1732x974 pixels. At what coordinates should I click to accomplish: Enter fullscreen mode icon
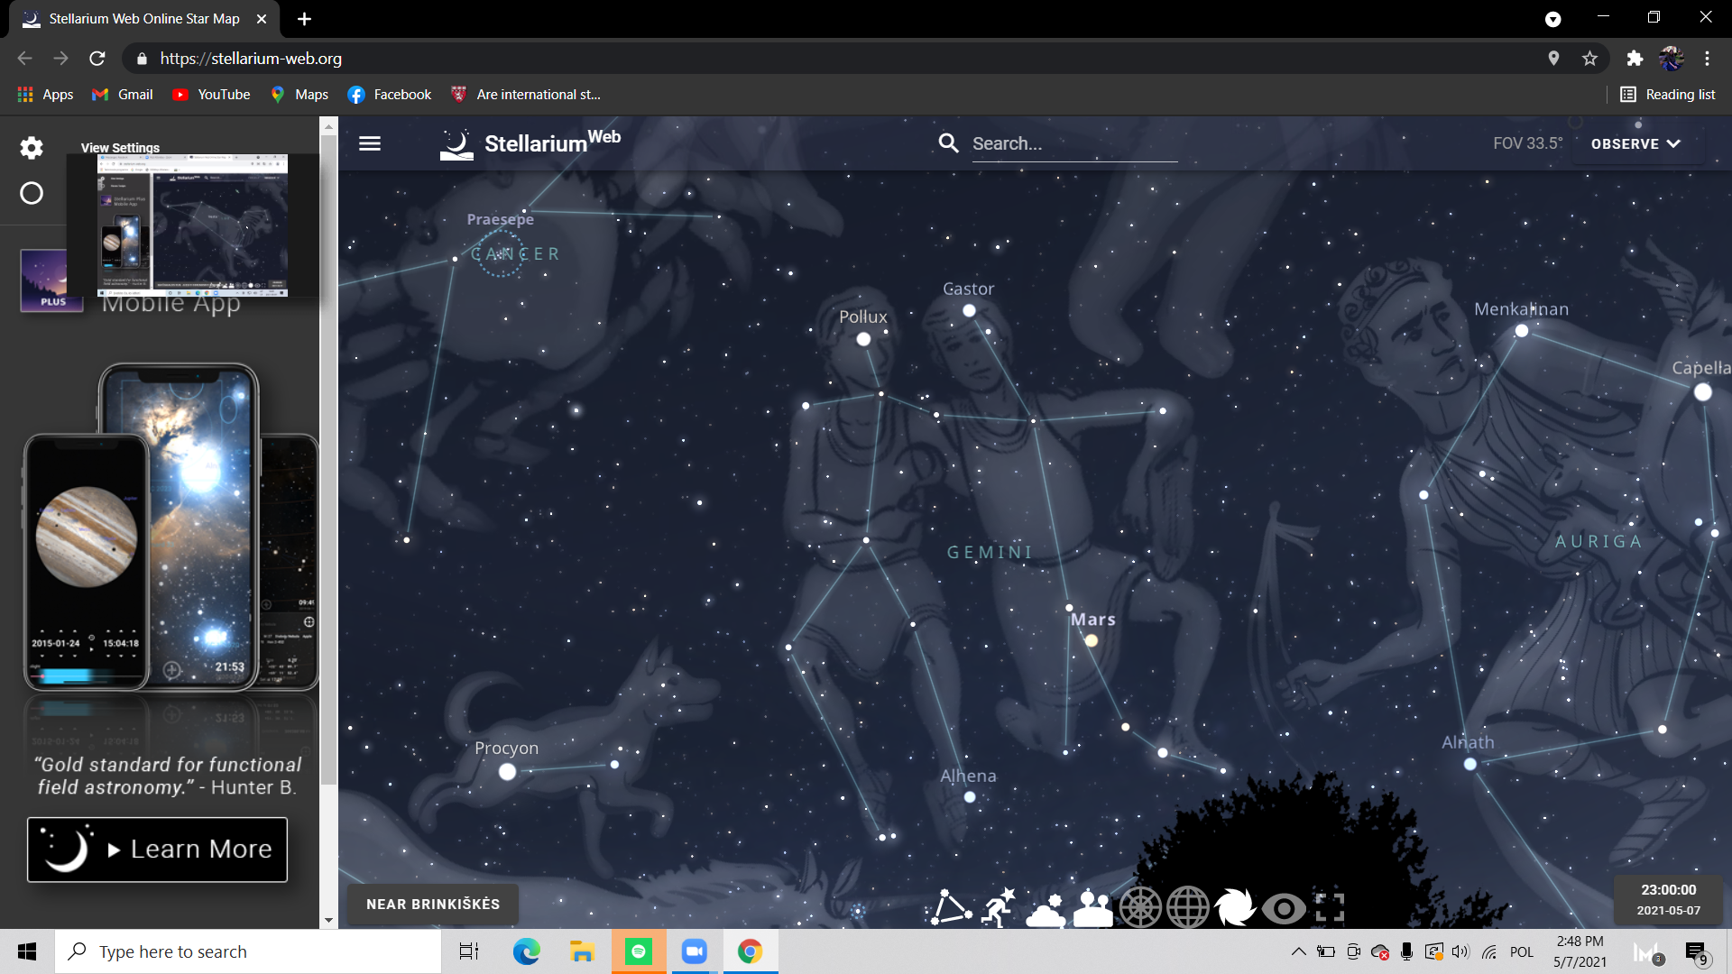coord(1330,907)
